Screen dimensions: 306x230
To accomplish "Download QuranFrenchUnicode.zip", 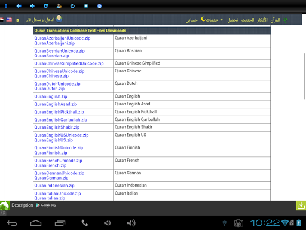I will point(58,161).
